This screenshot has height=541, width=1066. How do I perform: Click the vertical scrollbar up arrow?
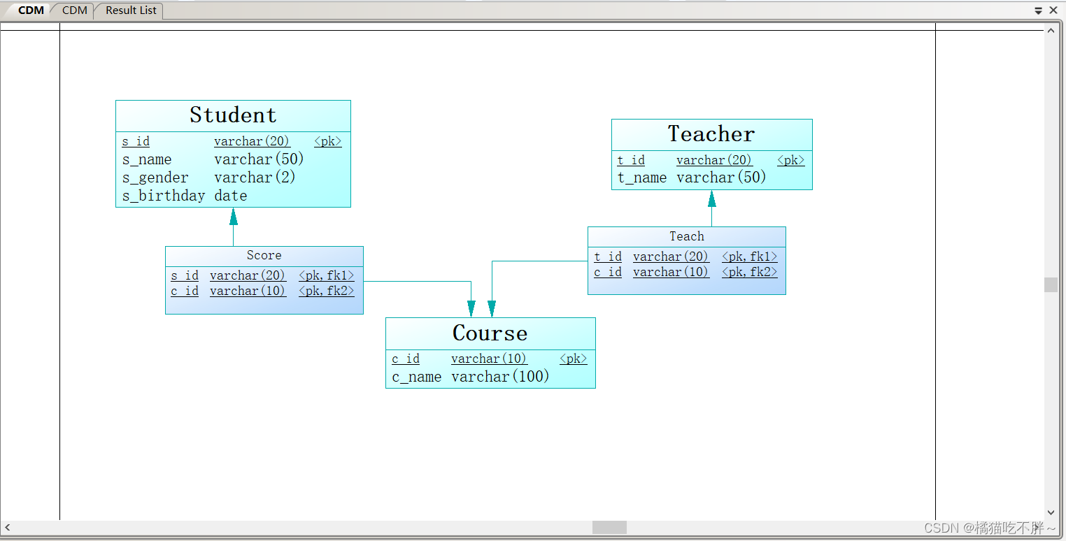pyautogui.click(x=1051, y=30)
